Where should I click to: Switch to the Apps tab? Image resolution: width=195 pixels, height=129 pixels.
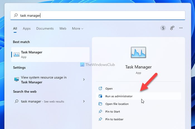(x=27, y=29)
